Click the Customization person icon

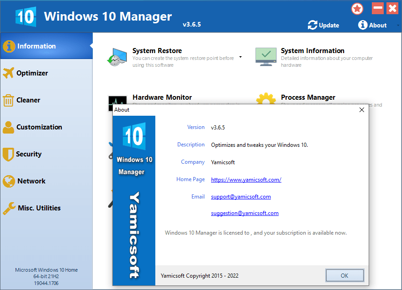[x=9, y=127]
